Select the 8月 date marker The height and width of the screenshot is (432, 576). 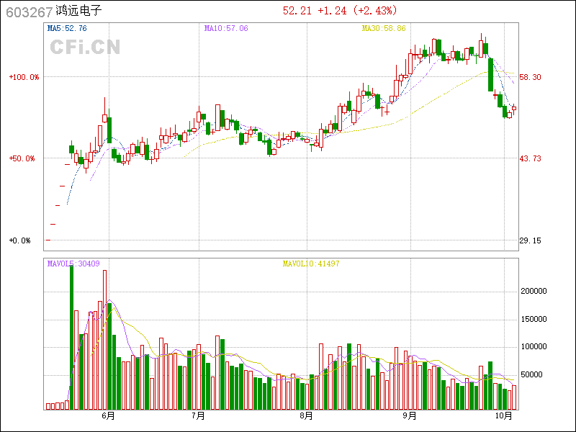[306, 415]
